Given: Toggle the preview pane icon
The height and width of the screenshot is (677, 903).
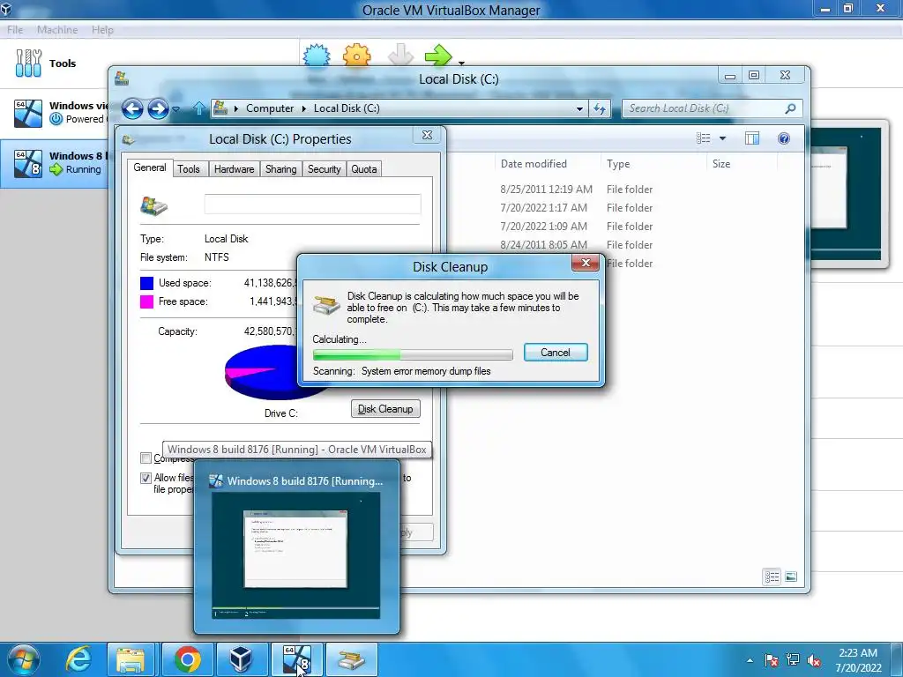Looking at the screenshot, I should (752, 138).
